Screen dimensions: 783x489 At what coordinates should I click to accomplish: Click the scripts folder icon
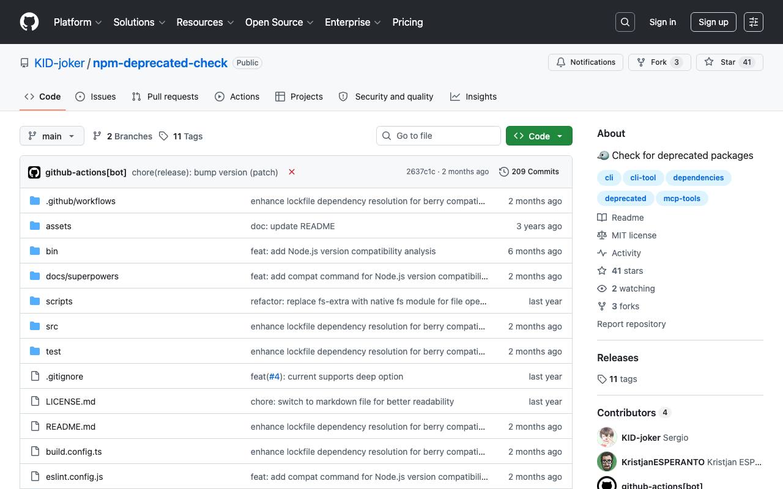35,301
